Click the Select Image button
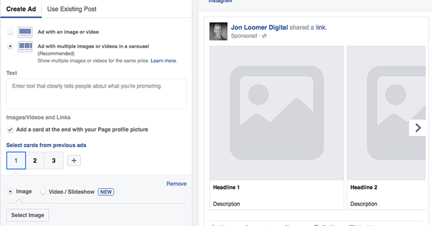Image resolution: width=432 pixels, height=226 pixels. pos(28,215)
